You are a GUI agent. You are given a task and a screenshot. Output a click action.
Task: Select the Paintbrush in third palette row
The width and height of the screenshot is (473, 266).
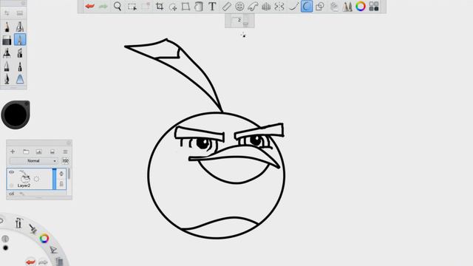[x=7, y=53]
